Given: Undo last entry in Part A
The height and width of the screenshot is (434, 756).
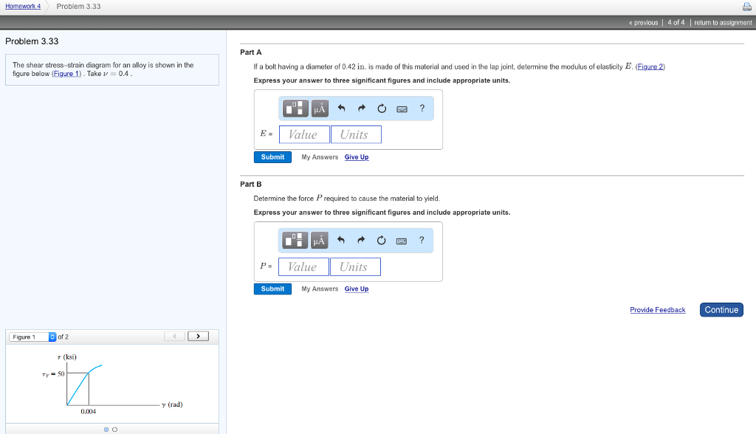Looking at the screenshot, I should point(341,108).
